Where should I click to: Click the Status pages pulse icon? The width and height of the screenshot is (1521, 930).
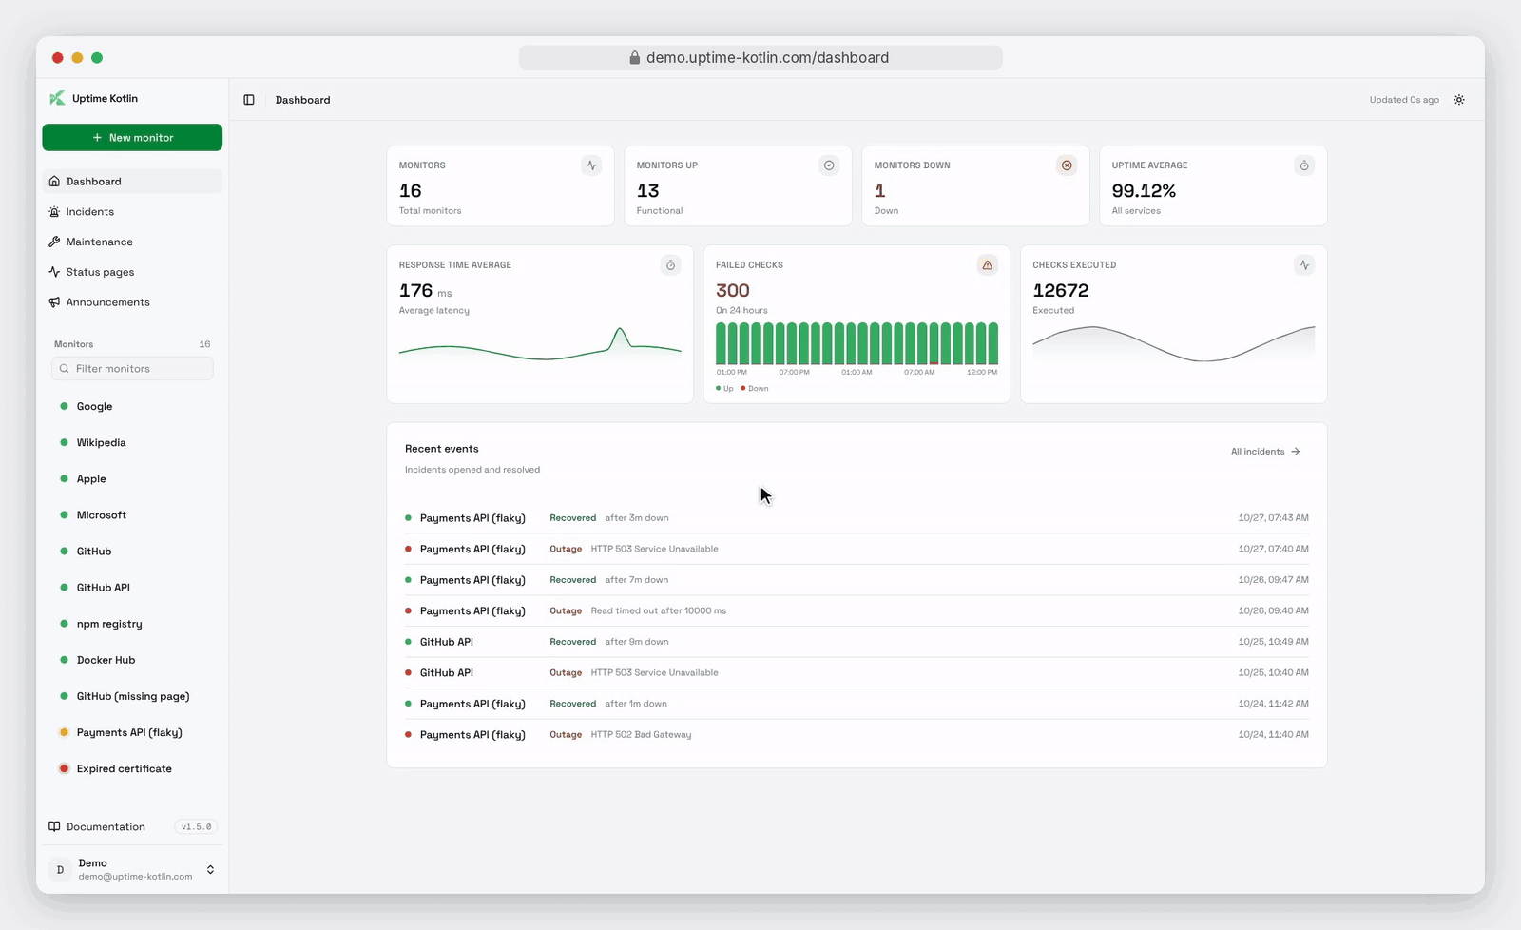pos(54,272)
